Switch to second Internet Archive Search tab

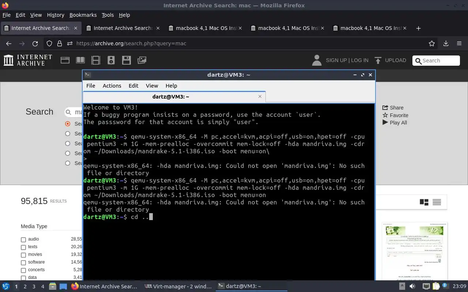[122, 28]
